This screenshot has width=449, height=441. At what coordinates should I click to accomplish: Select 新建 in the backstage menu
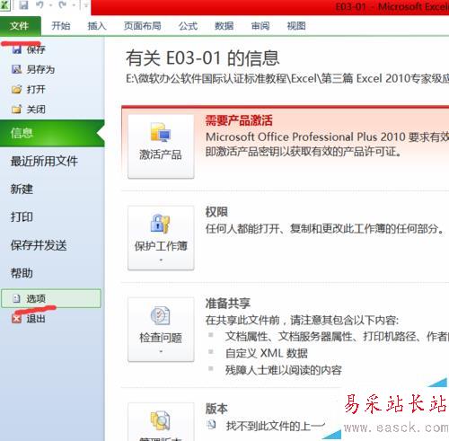pyautogui.click(x=22, y=190)
